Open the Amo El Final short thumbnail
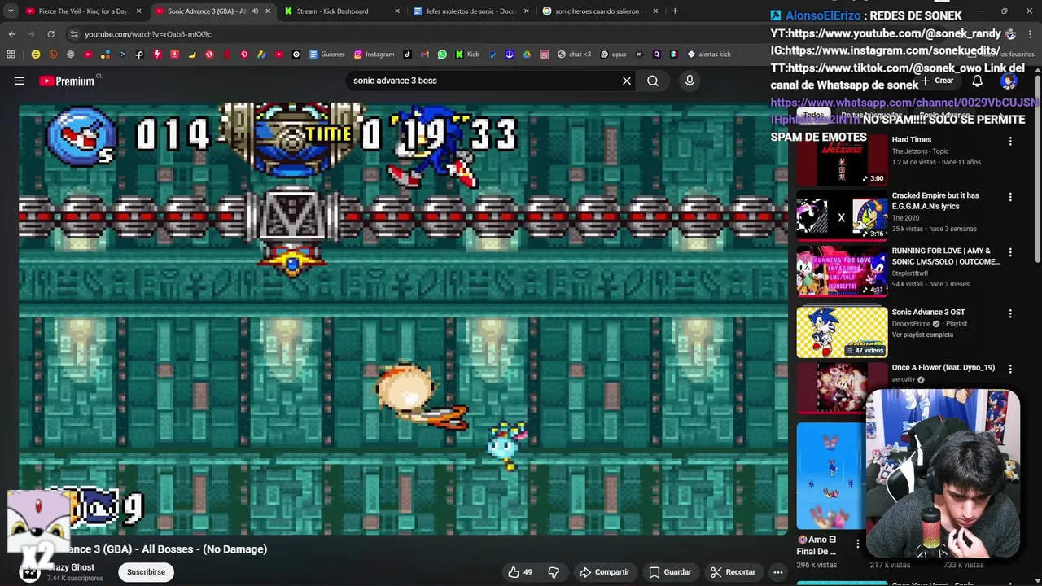The image size is (1042, 586). coord(831,475)
